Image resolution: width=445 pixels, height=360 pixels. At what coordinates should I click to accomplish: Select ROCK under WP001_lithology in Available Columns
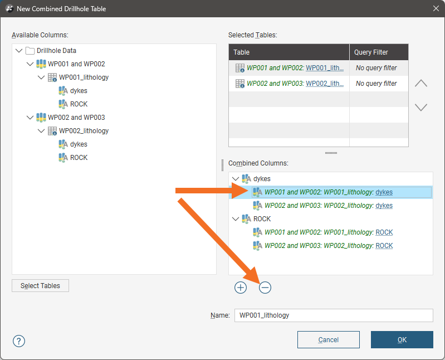[79, 104]
